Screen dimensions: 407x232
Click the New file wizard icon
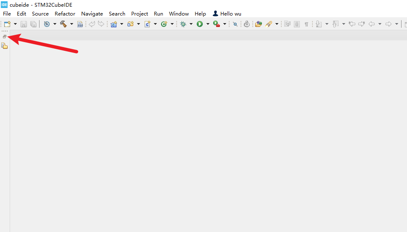7,24
